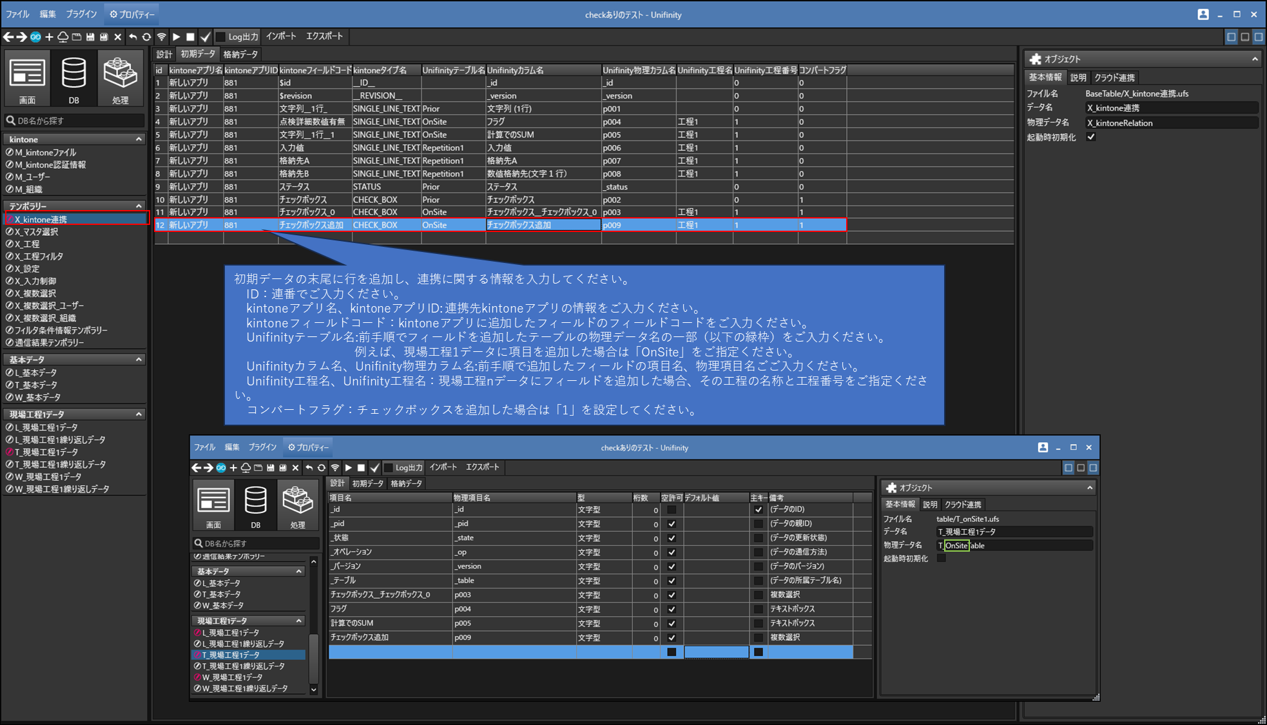Toggle 空許可 checkbox for _pid row
This screenshot has height=725, width=1267.
coord(672,524)
